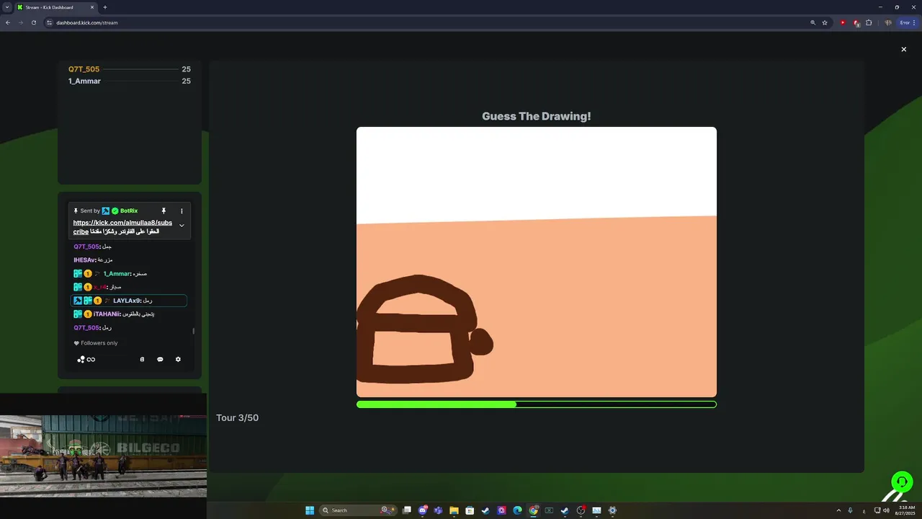The image size is (922, 519).
Task: Select the Stream - Kick Dashboard tab
Action: click(56, 7)
